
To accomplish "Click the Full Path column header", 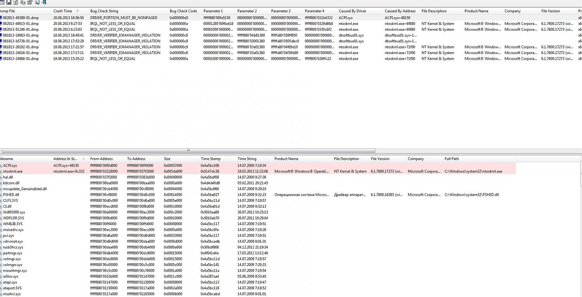I will click(x=479, y=159).
